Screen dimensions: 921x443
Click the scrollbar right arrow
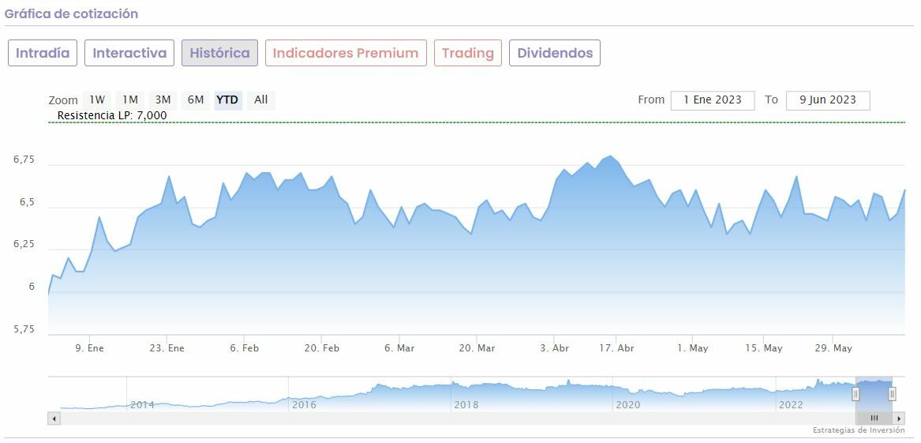click(x=899, y=419)
